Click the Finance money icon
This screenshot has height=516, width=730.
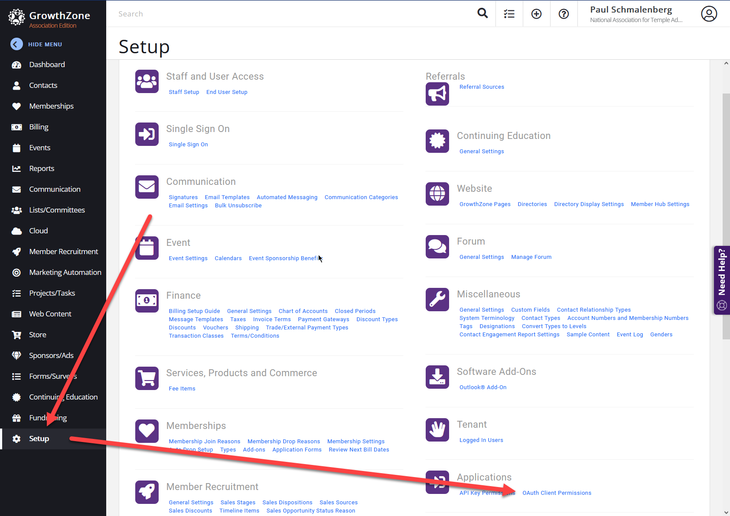coord(147,300)
